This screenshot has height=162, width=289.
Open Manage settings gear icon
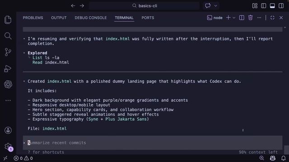[x=8, y=147]
